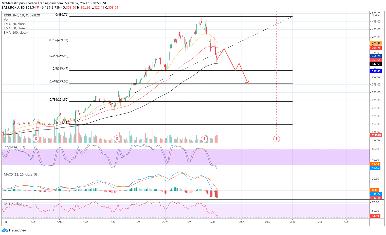The image size is (386, 235).
Task: Select the EMA (100, close) legend
Action: [x=16, y=33]
